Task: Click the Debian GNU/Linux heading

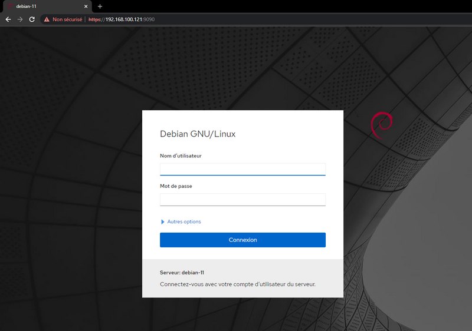Action: point(198,134)
